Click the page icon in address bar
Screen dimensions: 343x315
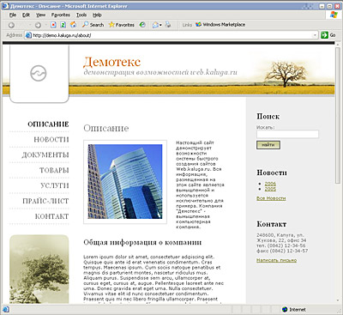pos(28,35)
